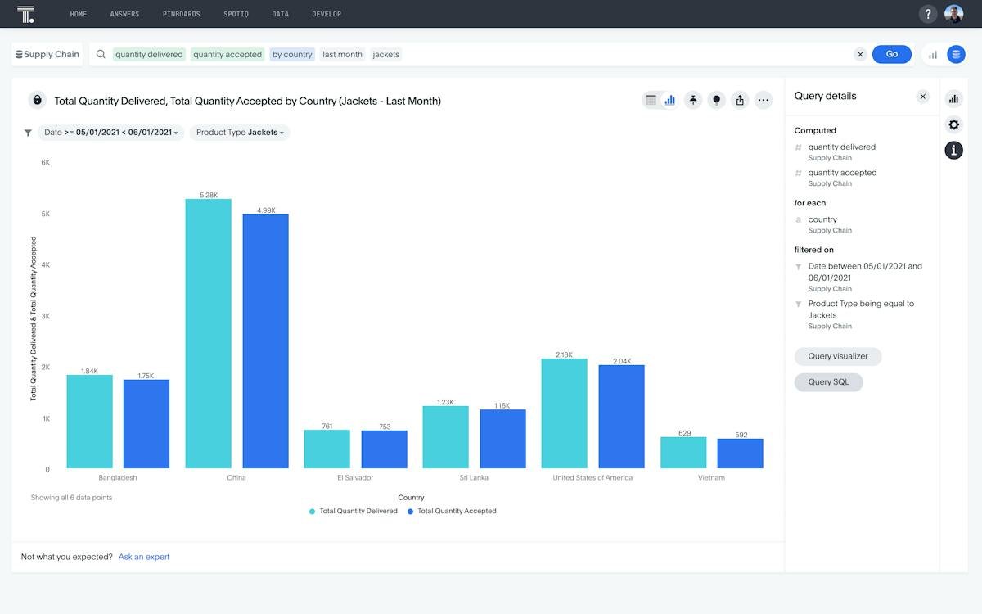Image resolution: width=982 pixels, height=614 pixels.
Task: Select the 'last month' search token
Action: click(342, 55)
